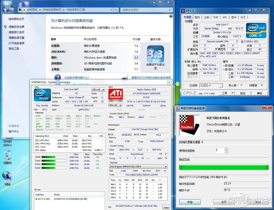
Task: Click the printer icon beside 查看和打印
Action: coord(125,77)
